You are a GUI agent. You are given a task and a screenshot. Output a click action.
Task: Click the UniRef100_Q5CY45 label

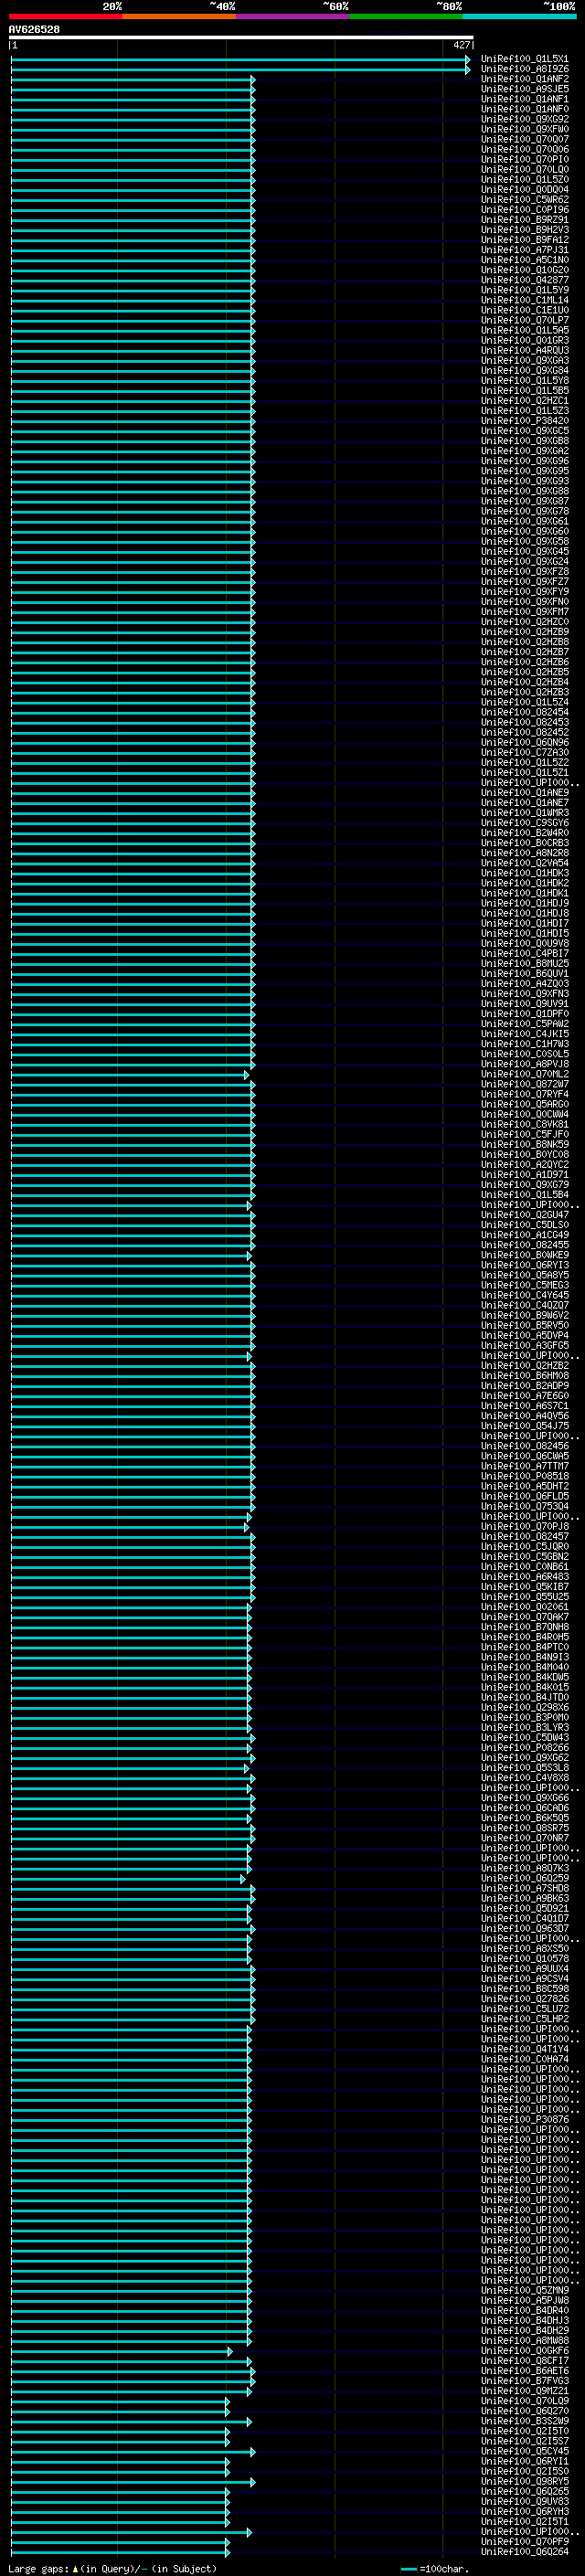pos(524,2451)
